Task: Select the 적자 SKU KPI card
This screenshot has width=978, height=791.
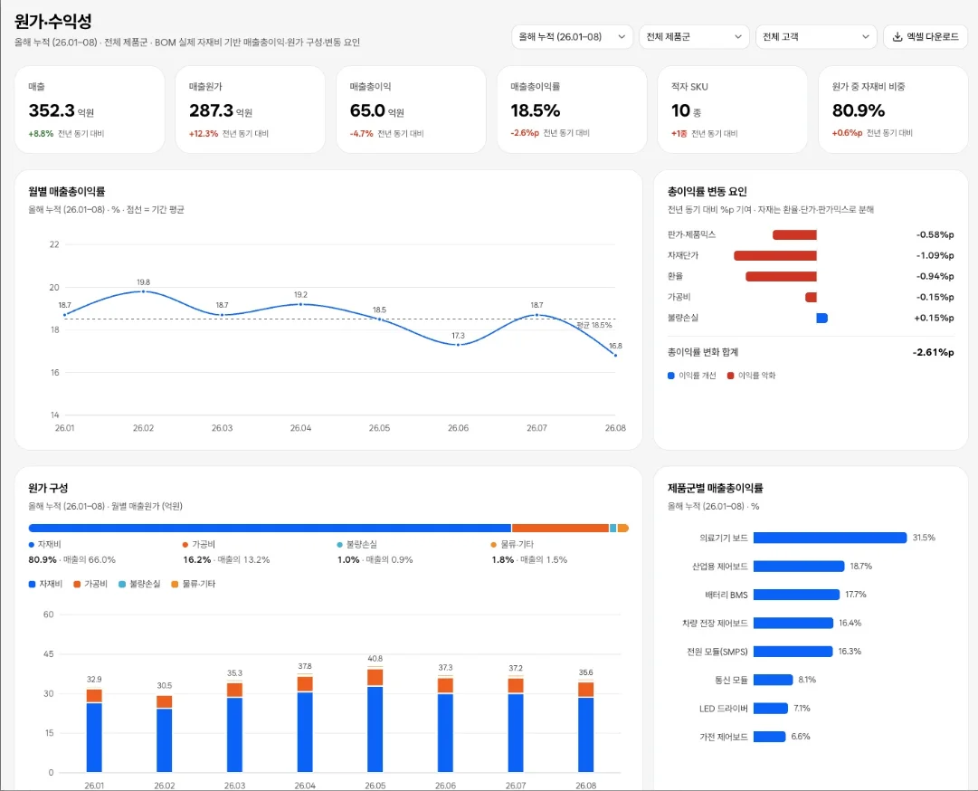Action: pyautogui.click(x=732, y=110)
